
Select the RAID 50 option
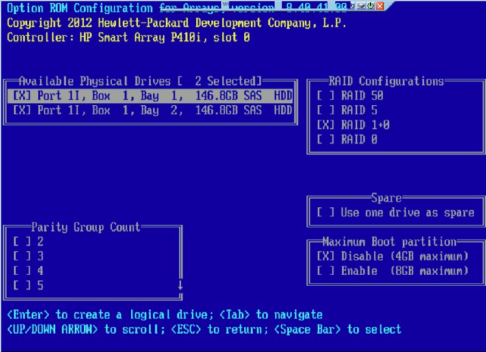(x=326, y=96)
